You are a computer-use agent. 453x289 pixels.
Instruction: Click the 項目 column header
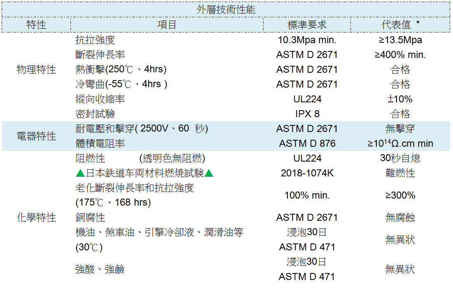point(167,25)
